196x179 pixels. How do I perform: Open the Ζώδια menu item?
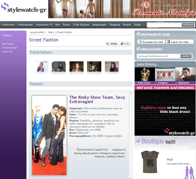click(x=137, y=25)
